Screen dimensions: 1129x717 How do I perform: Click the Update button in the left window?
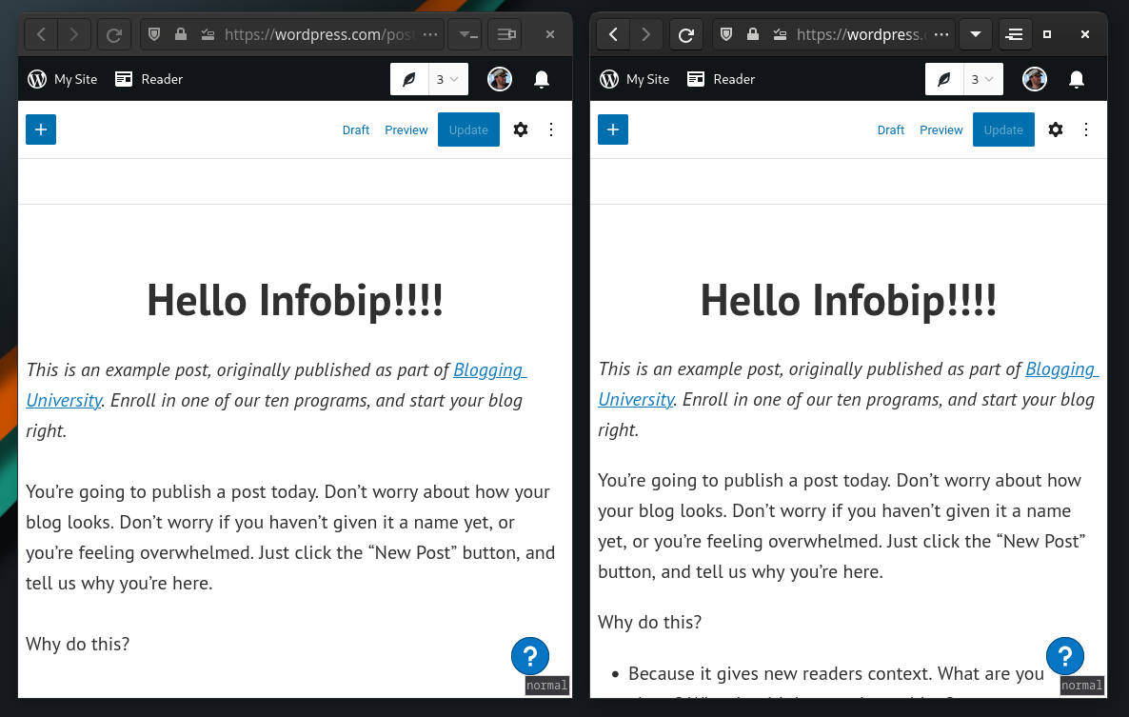coord(468,129)
